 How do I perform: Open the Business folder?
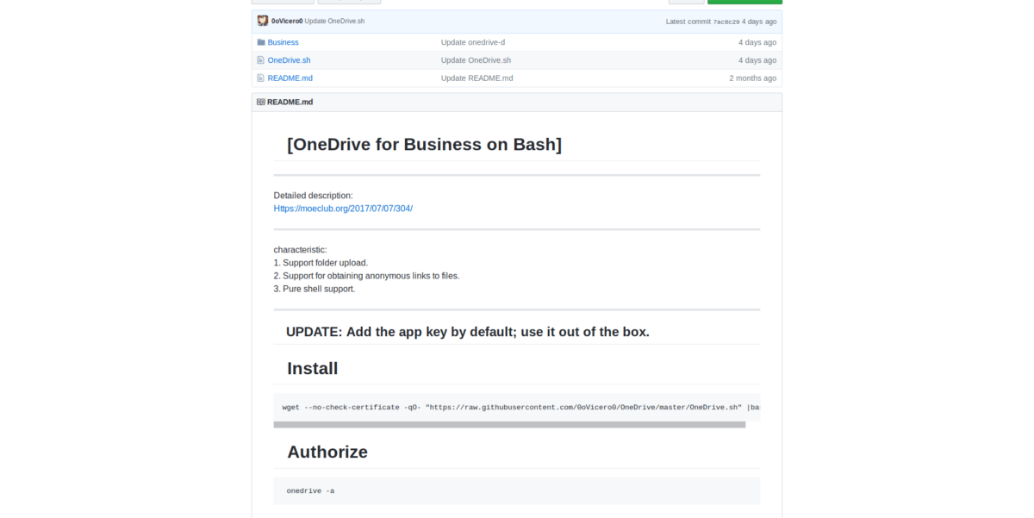283,42
